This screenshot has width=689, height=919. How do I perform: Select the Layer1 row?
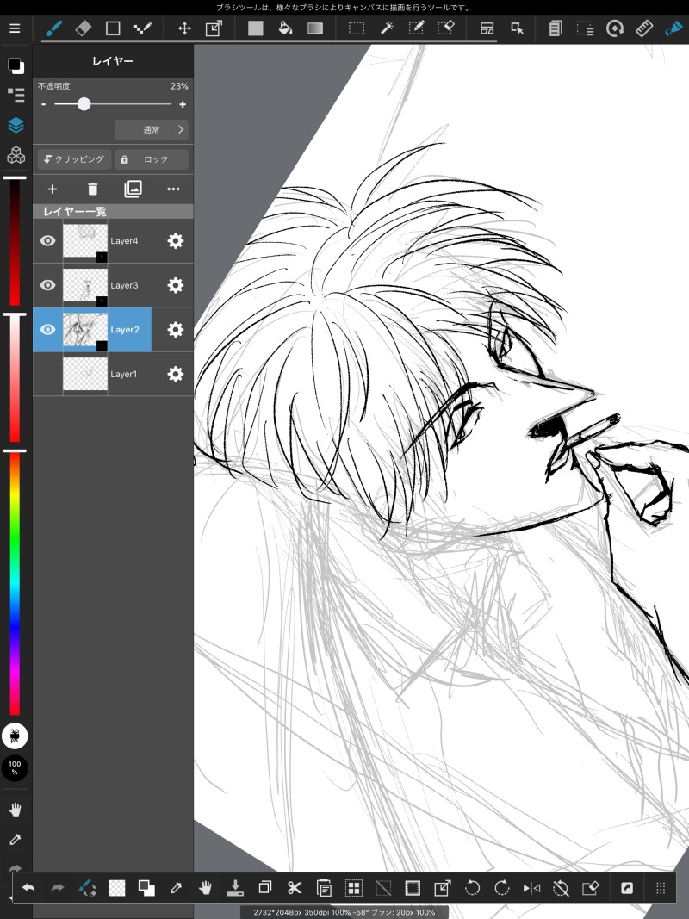click(x=113, y=374)
